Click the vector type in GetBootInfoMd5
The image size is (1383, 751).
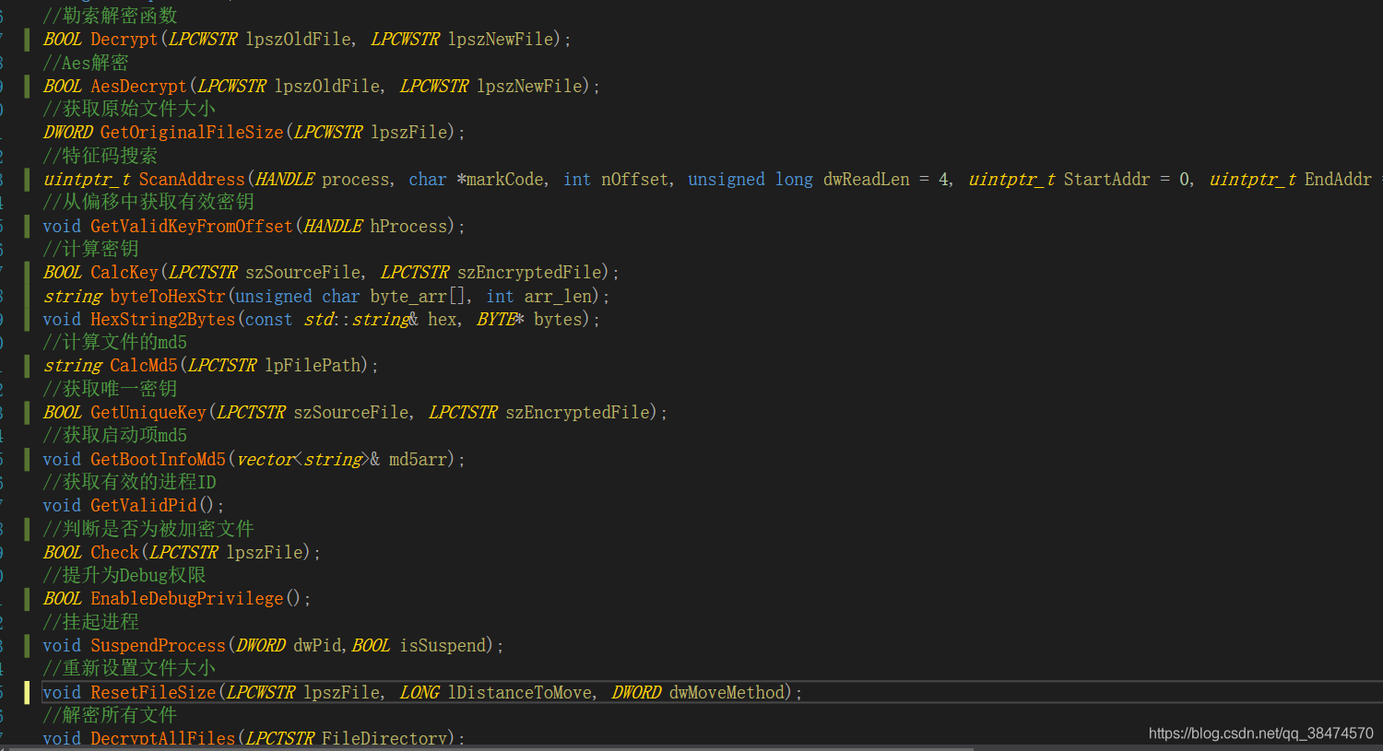(265, 459)
